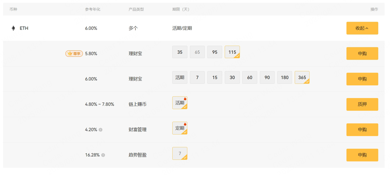Select the 35-day term option

[180, 52]
